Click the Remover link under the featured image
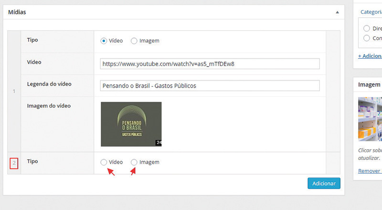This screenshot has width=382, height=210. coord(370,171)
